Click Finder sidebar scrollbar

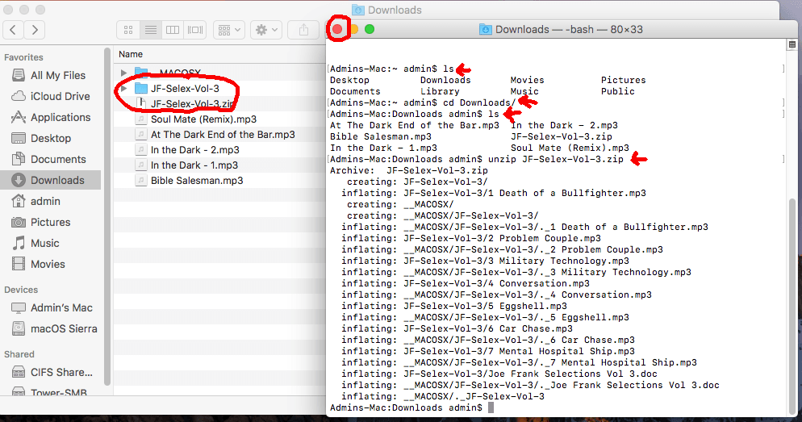click(107, 216)
